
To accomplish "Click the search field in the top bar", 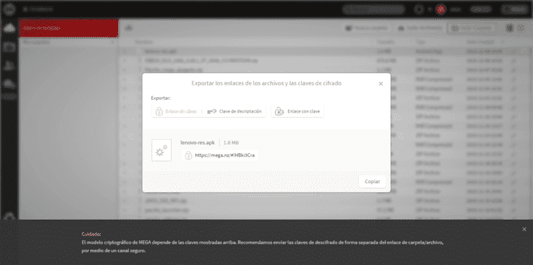I will [373, 9].
